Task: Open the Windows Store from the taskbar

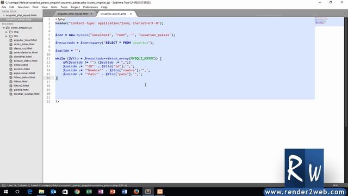Action: 65,192
